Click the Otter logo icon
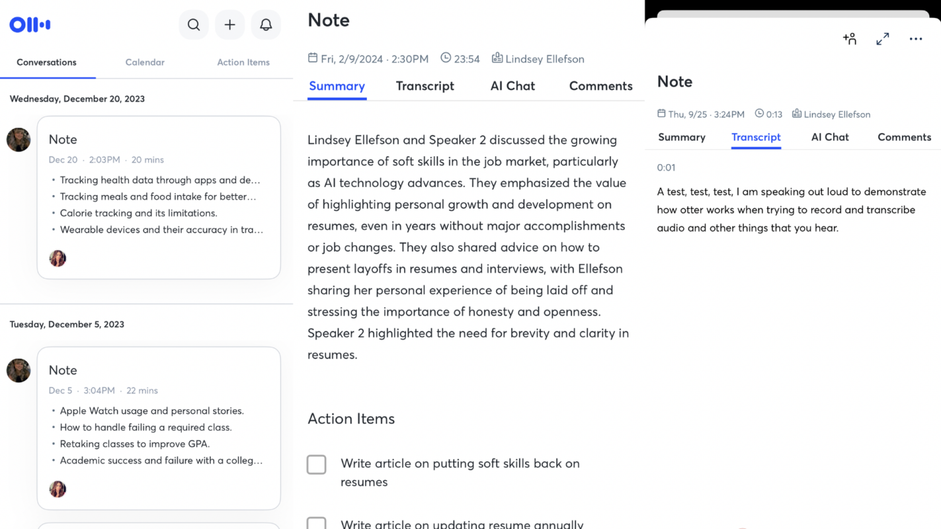941x529 pixels. (x=30, y=24)
